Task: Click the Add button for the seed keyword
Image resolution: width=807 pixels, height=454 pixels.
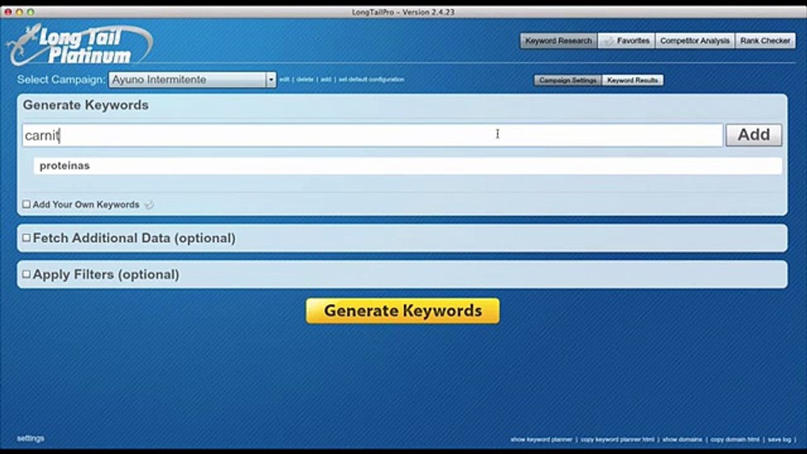Action: pyautogui.click(x=753, y=135)
